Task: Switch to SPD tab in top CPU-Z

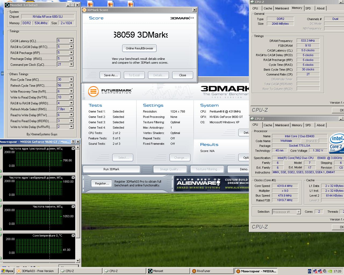Action: (x=308, y=8)
